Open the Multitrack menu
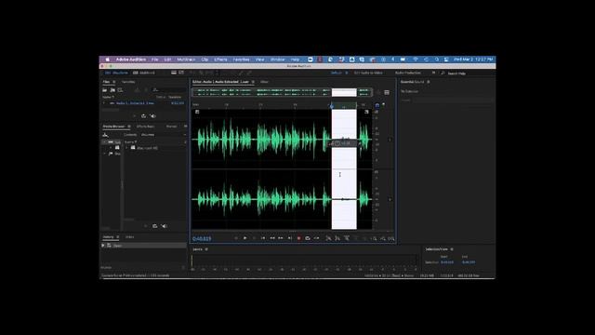The image size is (595, 335). [x=186, y=60]
